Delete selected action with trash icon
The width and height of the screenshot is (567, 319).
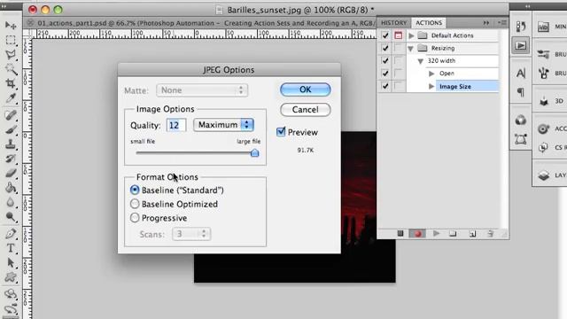tap(490, 234)
